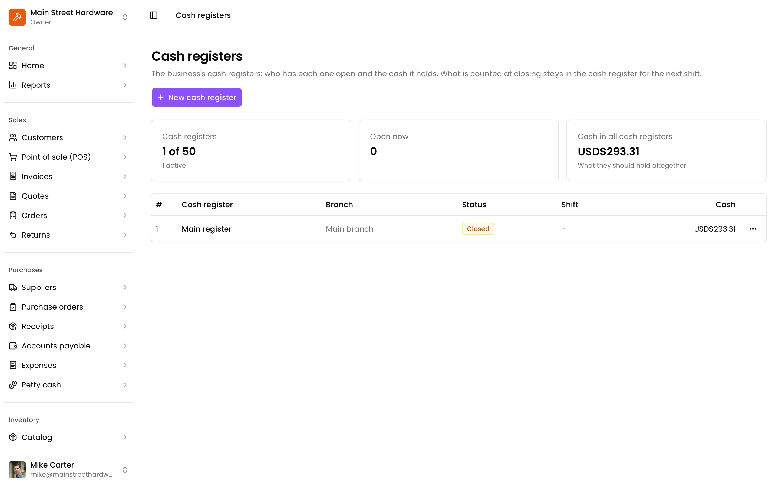Click the Receipts package icon
The image size is (779, 487).
click(x=13, y=326)
